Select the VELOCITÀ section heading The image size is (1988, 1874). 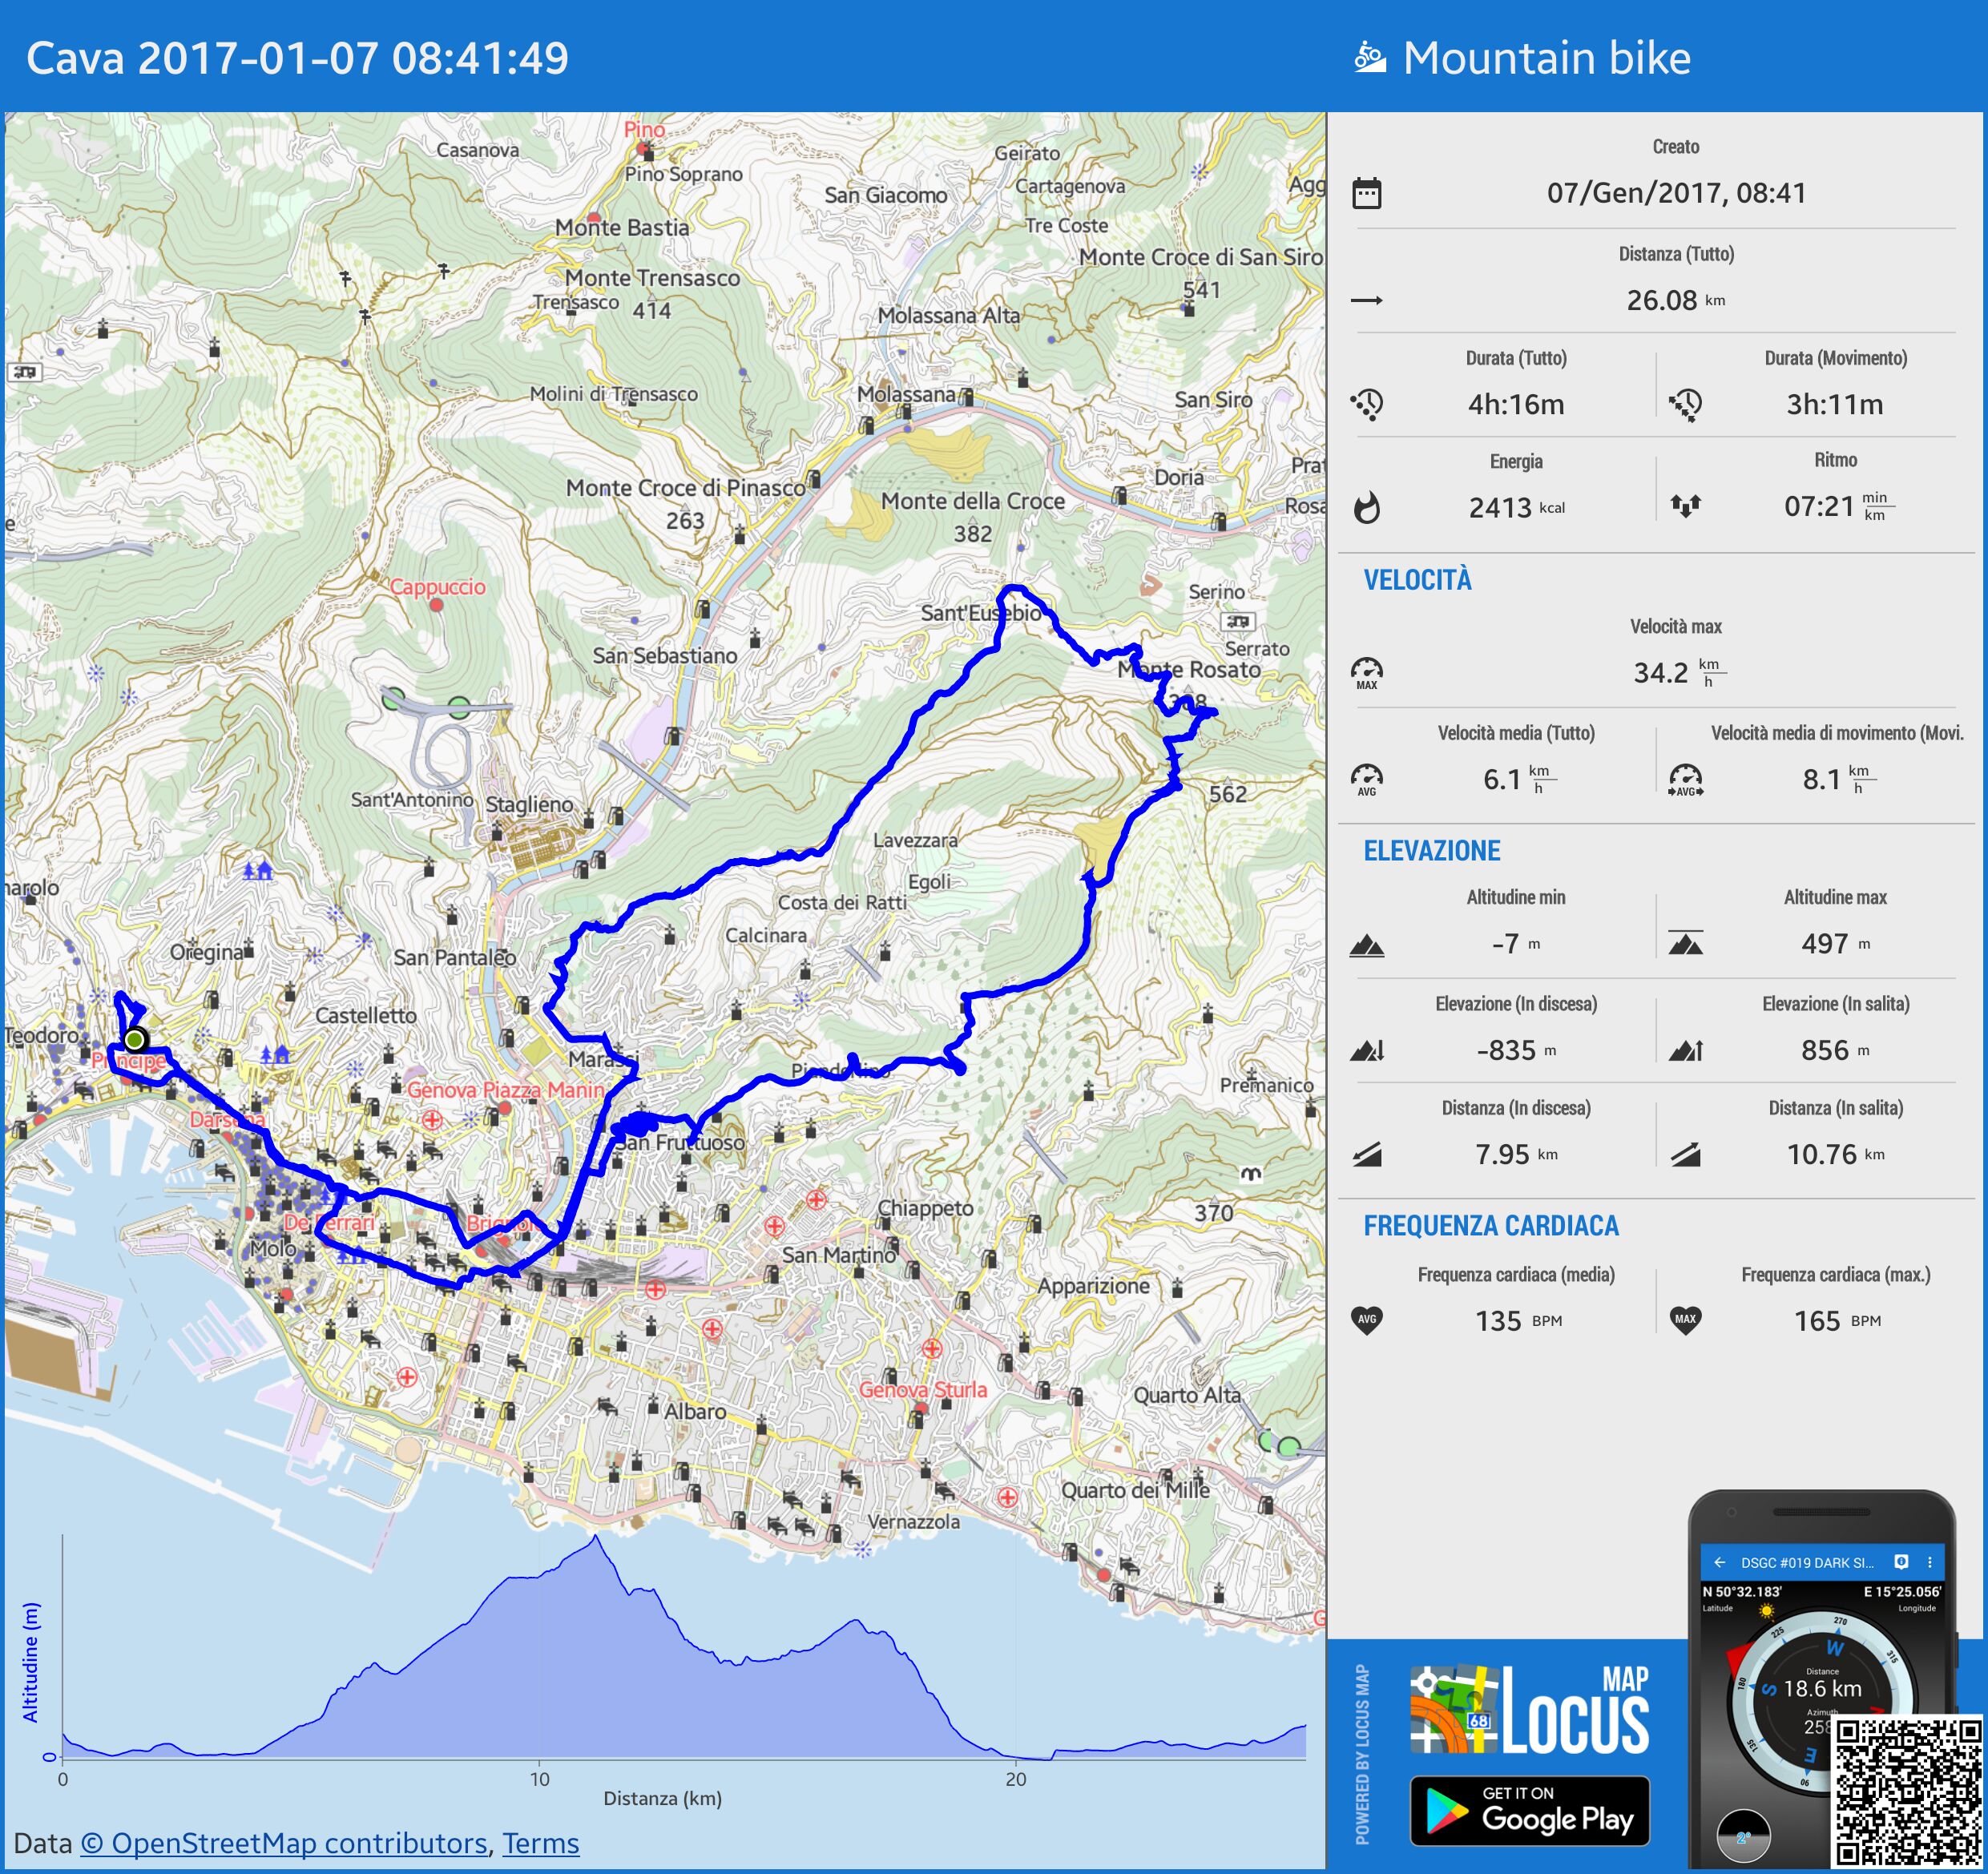click(1417, 580)
